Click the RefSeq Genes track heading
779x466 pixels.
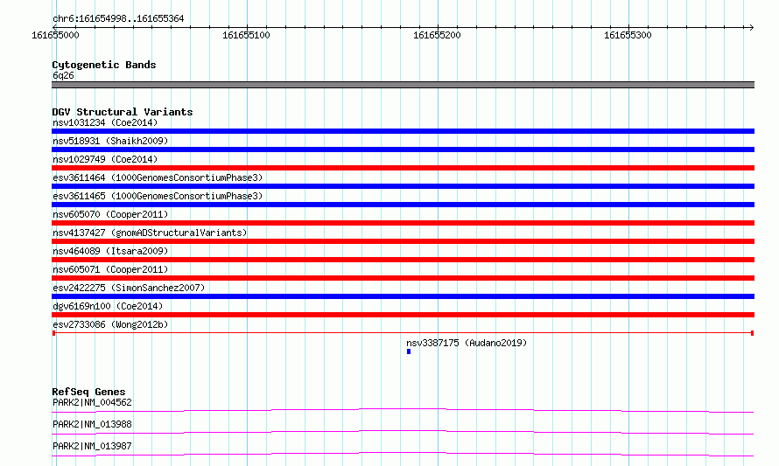click(88, 392)
